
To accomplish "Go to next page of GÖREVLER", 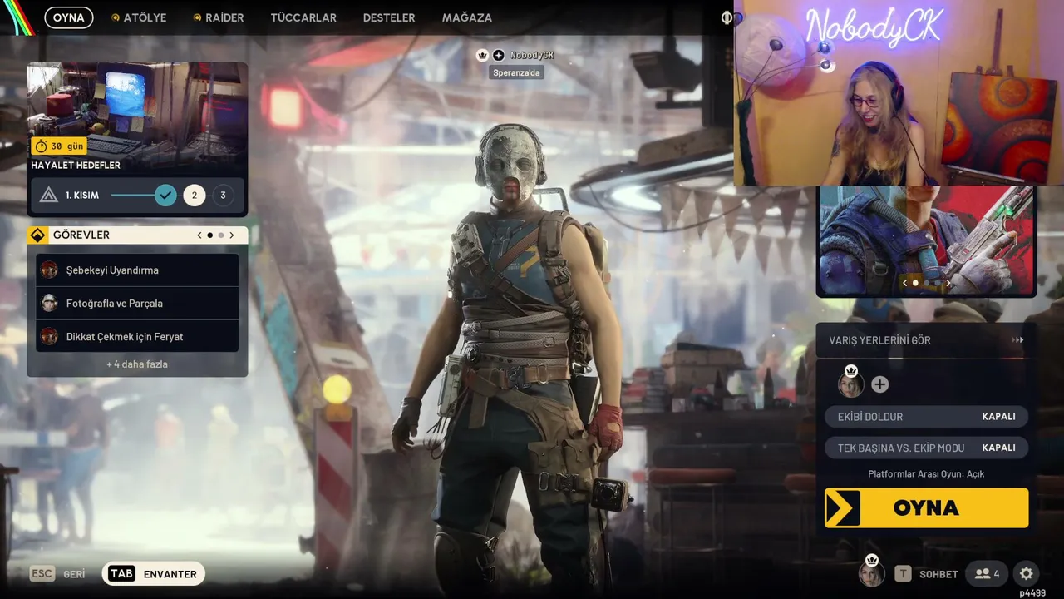I will coord(232,235).
